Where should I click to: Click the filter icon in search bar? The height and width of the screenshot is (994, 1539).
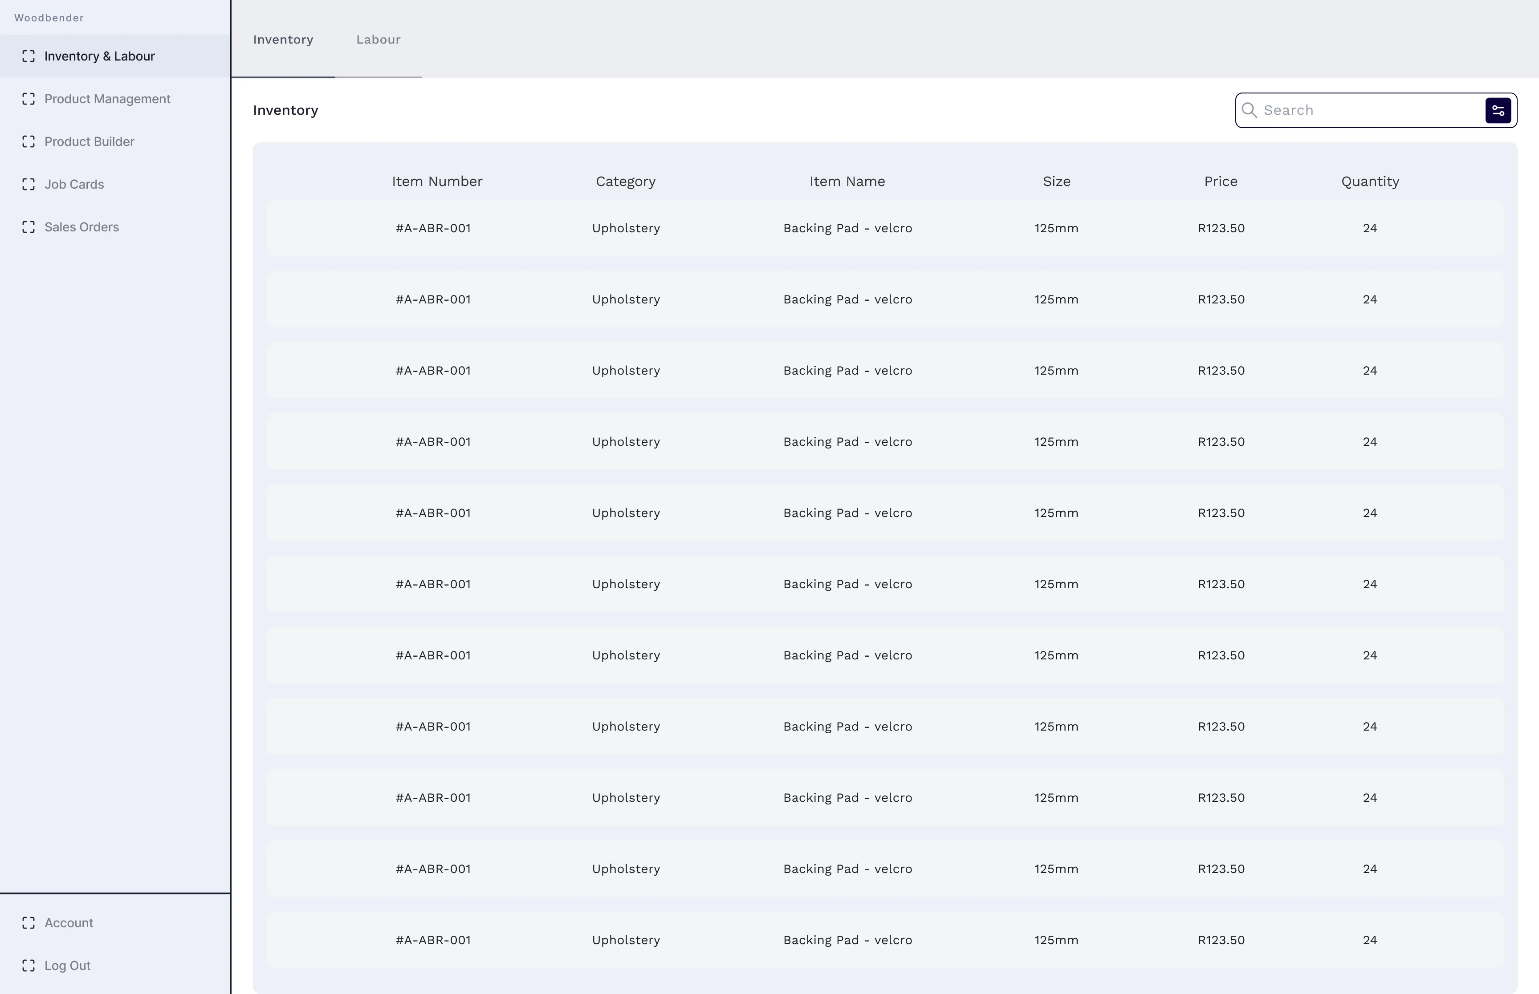coord(1498,110)
